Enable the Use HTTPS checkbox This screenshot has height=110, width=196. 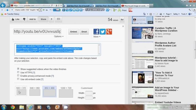coord(18,72)
